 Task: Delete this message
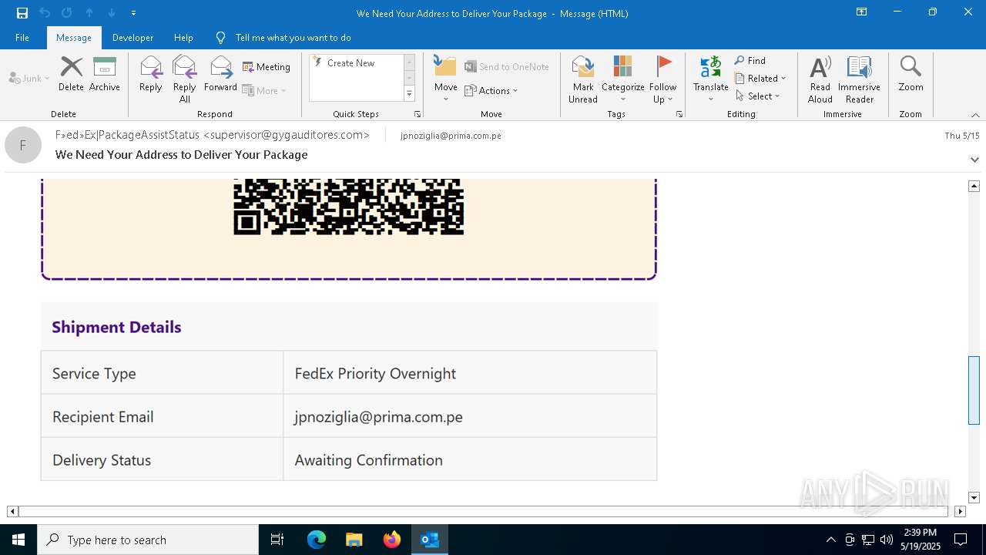tap(71, 75)
